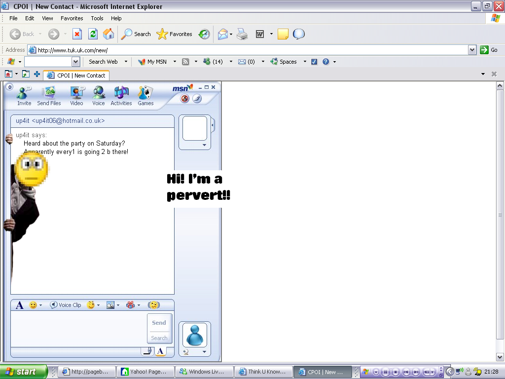Collapse the contact display picture side panel

[x=213, y=125]
